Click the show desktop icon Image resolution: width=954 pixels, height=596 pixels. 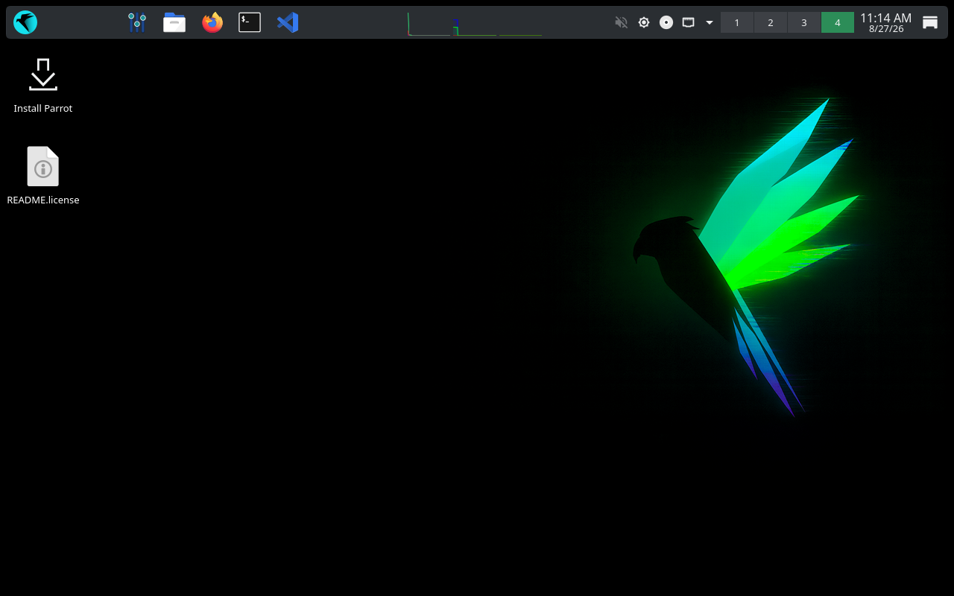(930, 22)
